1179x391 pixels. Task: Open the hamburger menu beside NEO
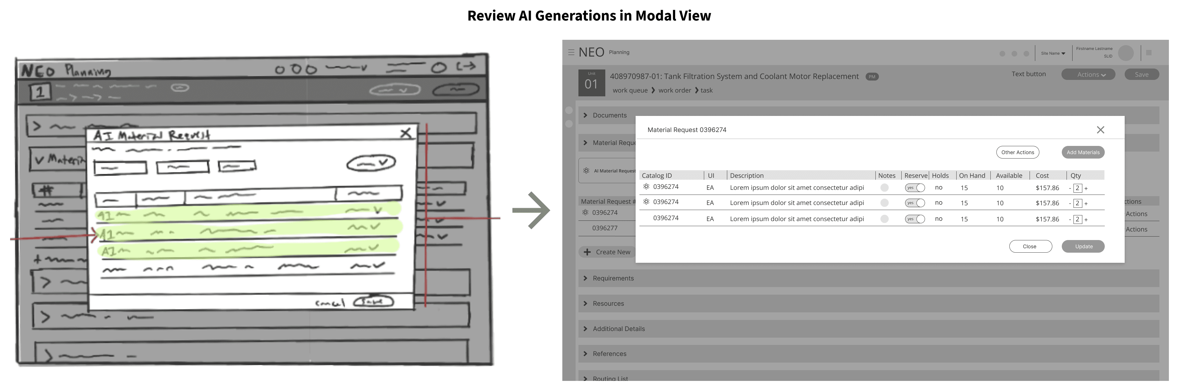coord(571,52)
